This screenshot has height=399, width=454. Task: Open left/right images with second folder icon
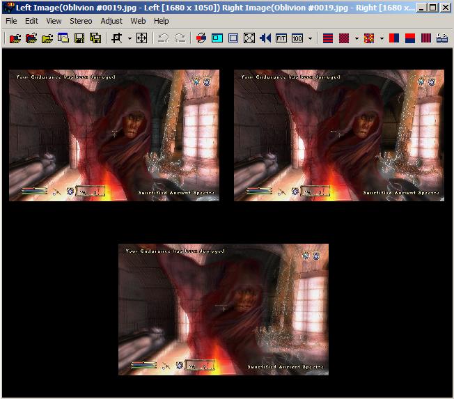31,38
